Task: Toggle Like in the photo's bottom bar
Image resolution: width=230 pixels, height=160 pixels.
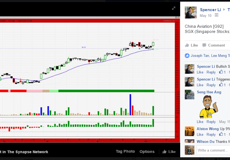Action: pos(169,152)
